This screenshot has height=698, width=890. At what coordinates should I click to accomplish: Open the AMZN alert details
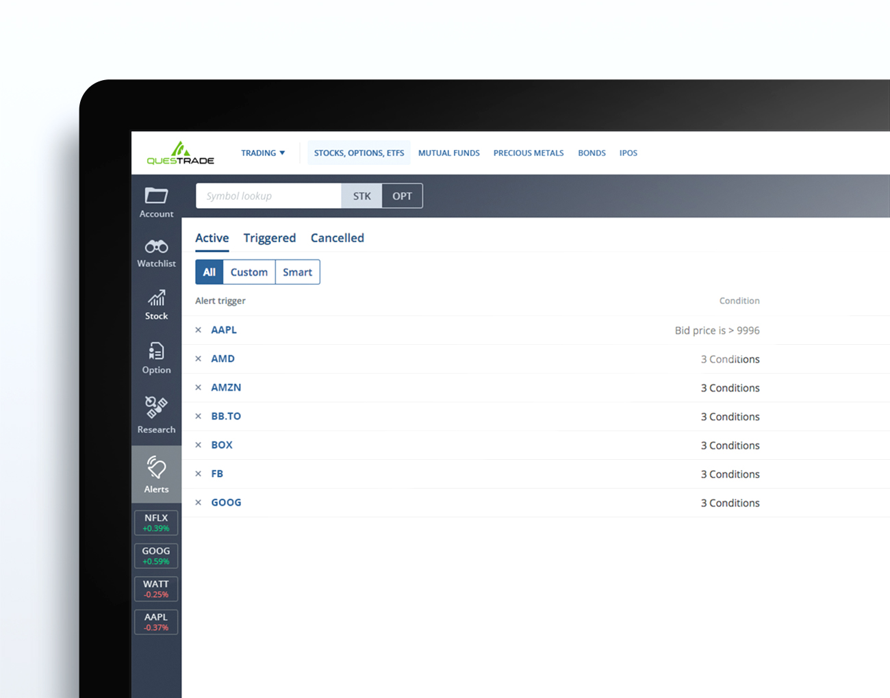pos(226,387)
